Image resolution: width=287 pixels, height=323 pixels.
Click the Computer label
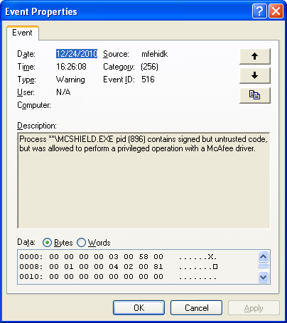coord(34,105)
